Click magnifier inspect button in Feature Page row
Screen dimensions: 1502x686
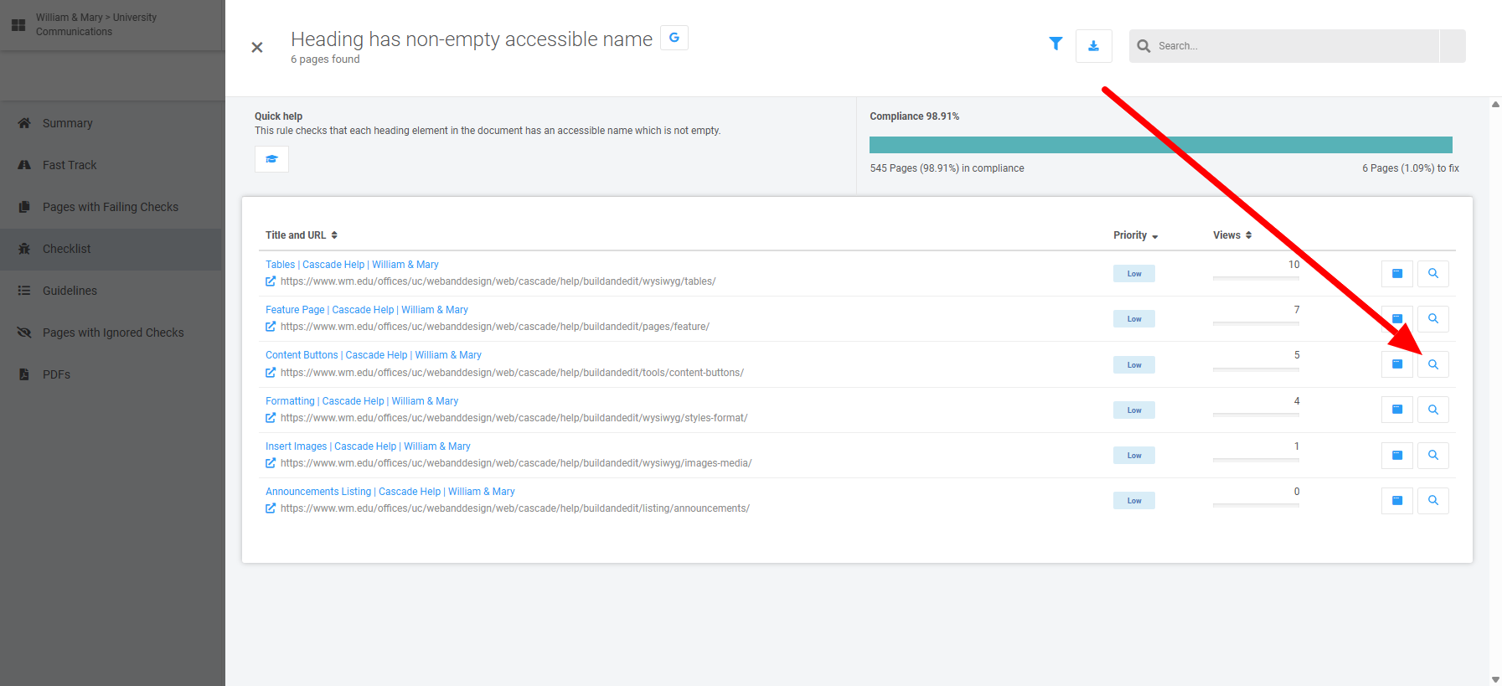[1433, 318]
